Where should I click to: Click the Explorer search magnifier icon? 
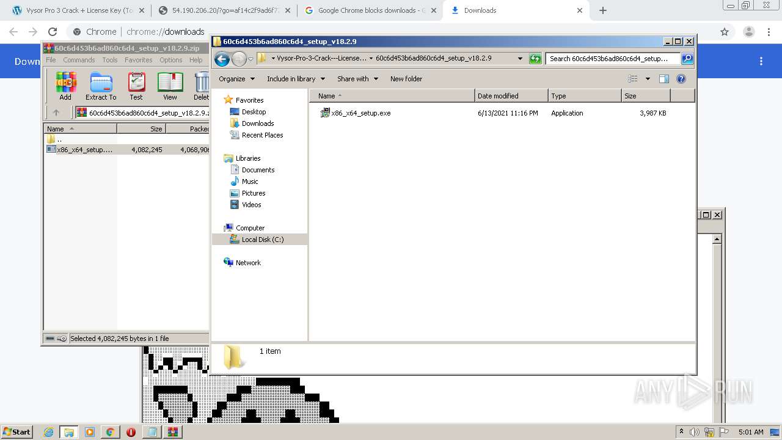(x=687, y=59)
